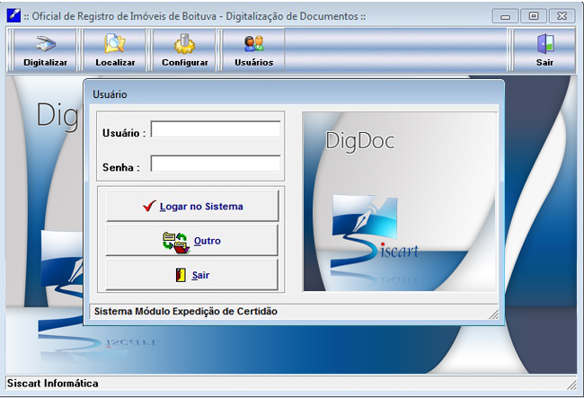Screen dimensions: 584x398
Task: Click the login dialog resize grip
Action: pos(494,314)
